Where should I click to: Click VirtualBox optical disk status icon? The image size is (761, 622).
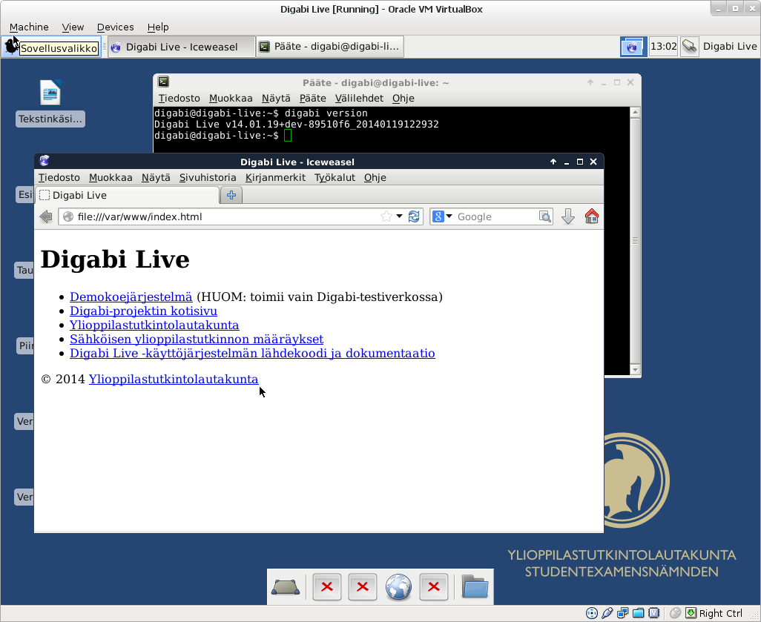(x=592, y=613)
